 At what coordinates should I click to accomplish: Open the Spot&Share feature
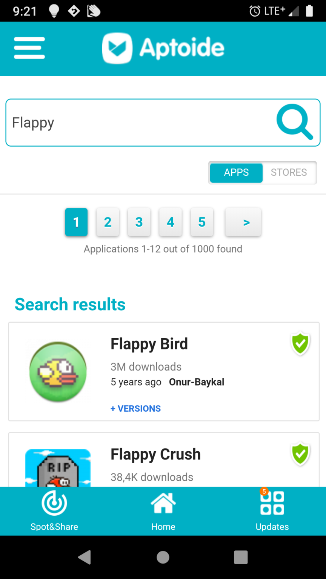54,510
